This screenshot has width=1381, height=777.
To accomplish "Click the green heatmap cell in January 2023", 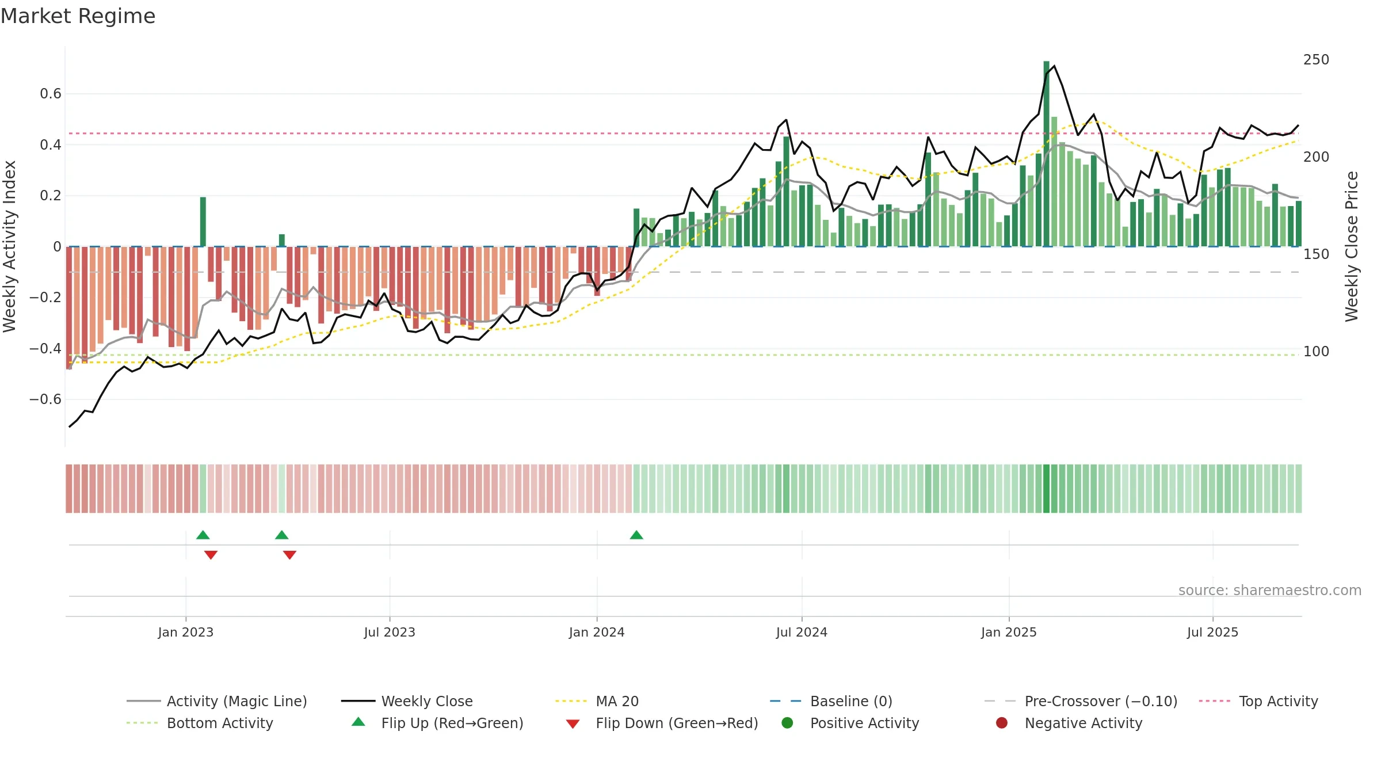I will point(203,489).
